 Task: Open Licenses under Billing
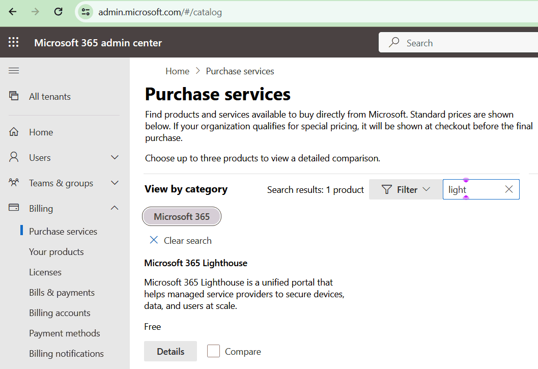pyautogui.click(x=45, y=272)
